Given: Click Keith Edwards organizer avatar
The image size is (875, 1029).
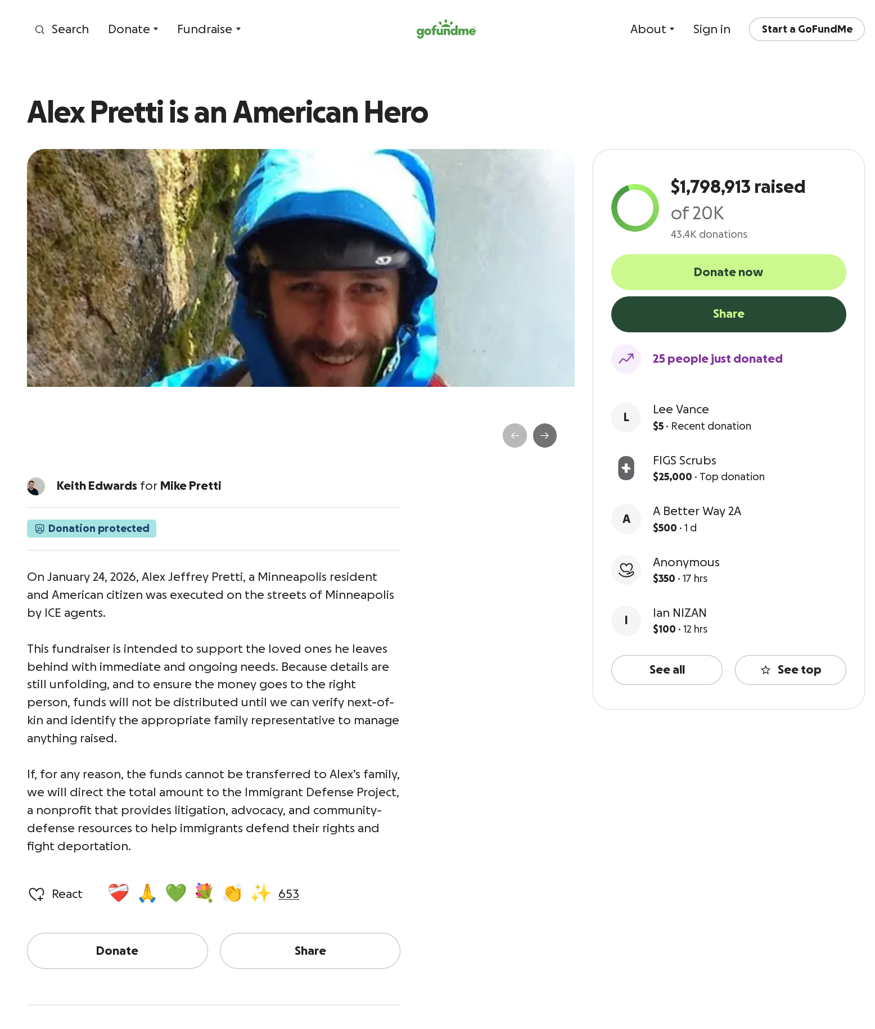Looking at the screenshot, I should (36, 486).
